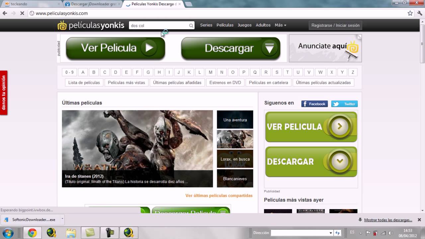Open the Películas menu item
The width and height of the screenshot is (425, 239).
coord(225,25)
